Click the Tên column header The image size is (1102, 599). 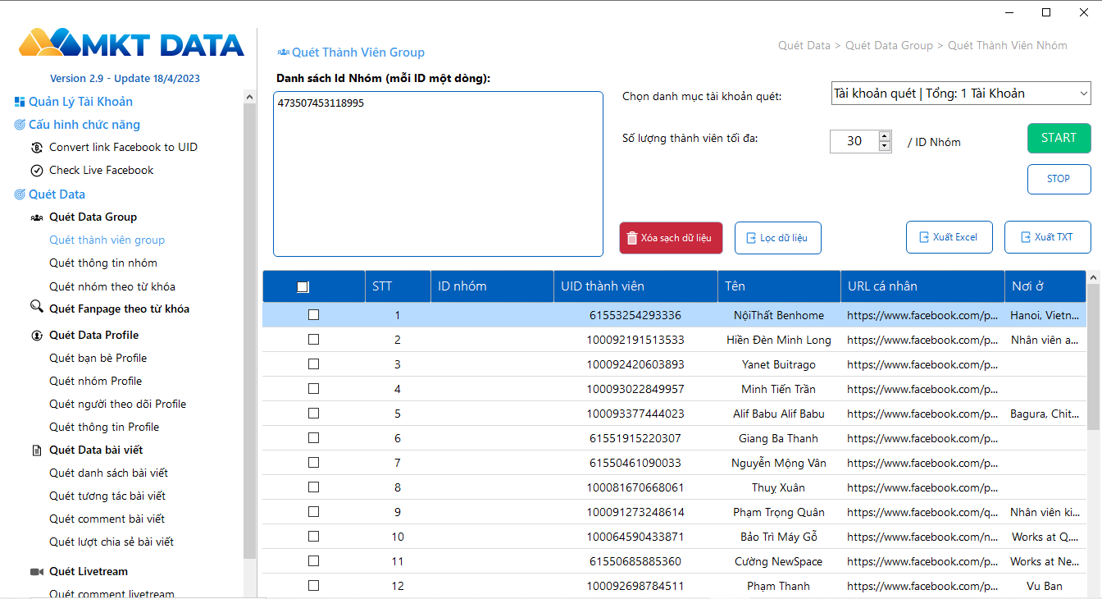pos(779,286)
